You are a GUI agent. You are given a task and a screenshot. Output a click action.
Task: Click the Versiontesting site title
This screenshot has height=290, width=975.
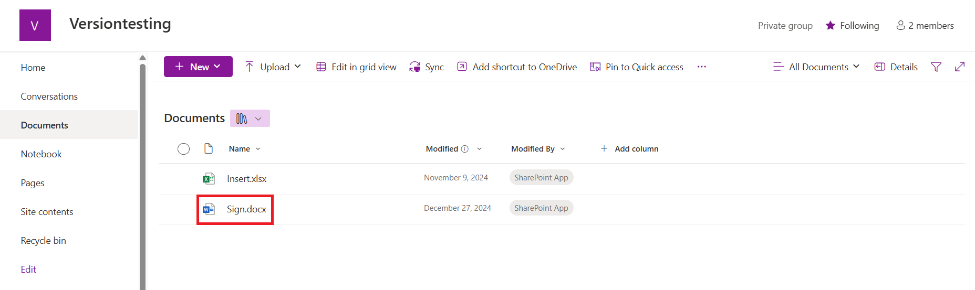coord(120,24)
